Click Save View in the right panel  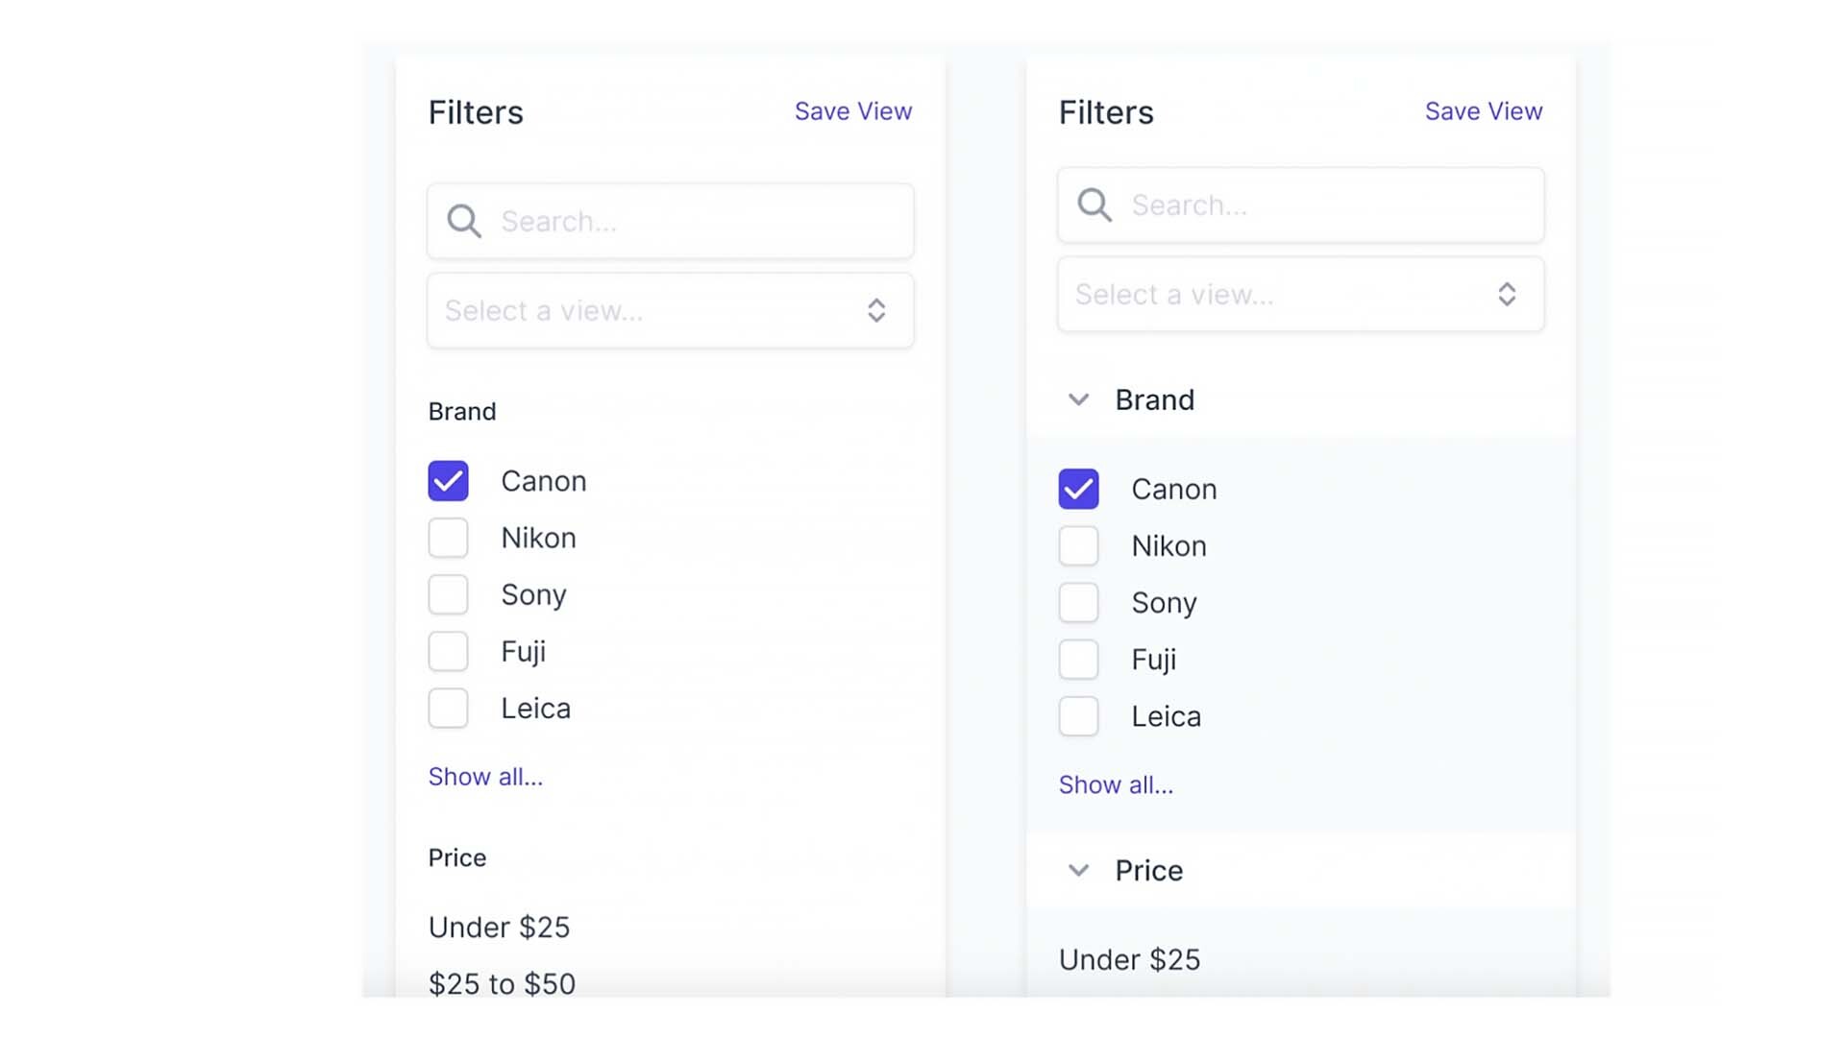coord(1483,111)
